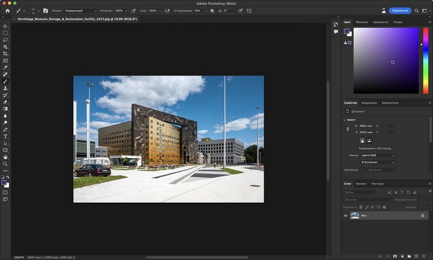Toggle visibility of the Фон layer

tap(346, 216)
